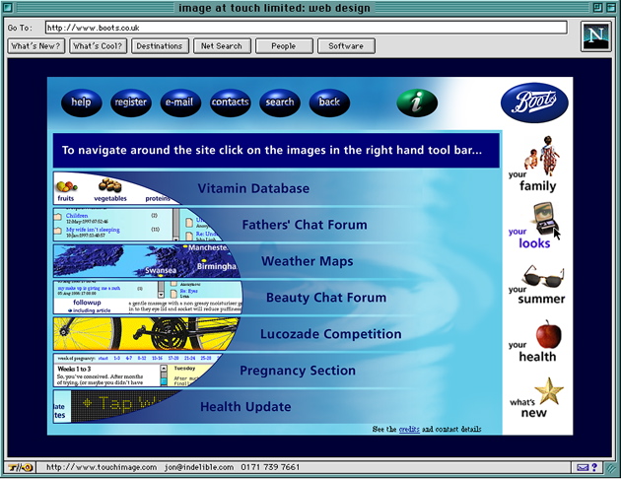Image resolution: width=621 pixels, height=479 pixels.
Task: Click the key security icon in status bar
Action: [x=21, y=467]
